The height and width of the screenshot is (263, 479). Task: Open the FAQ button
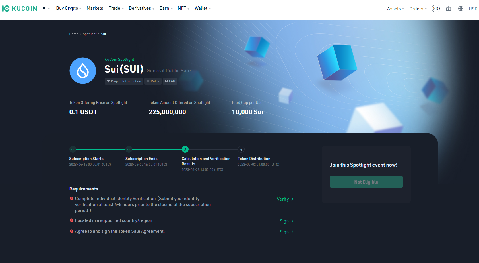click(x=170, y=81)
